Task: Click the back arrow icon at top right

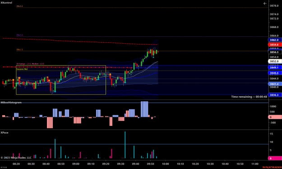Action: click(x=265, y=4)
